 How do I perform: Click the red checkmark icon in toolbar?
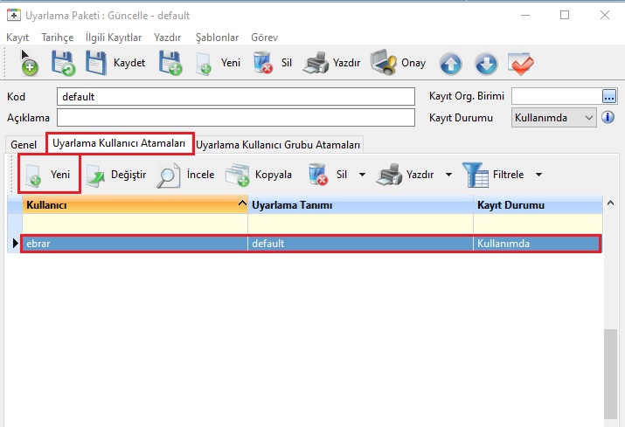[x=521, y=63]
